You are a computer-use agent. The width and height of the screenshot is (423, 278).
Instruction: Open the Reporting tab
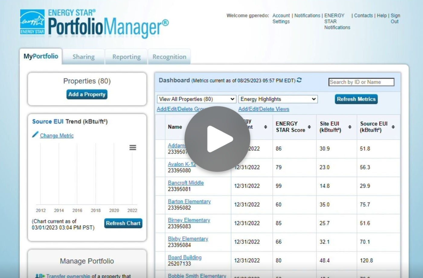pos(127,57)
